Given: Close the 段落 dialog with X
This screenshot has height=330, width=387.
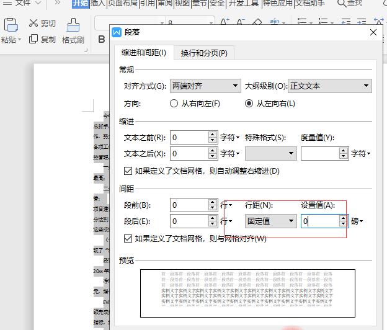Looking at the screenshot, I should pos(373,32).
